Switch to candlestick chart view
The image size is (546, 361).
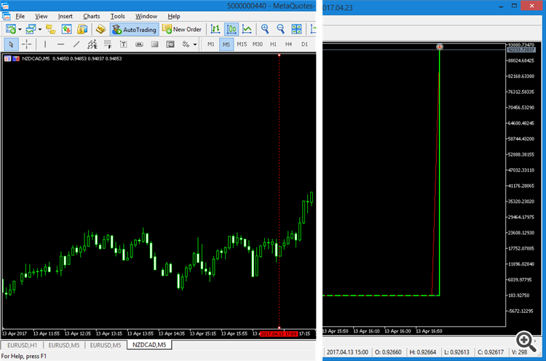point(232,29)
